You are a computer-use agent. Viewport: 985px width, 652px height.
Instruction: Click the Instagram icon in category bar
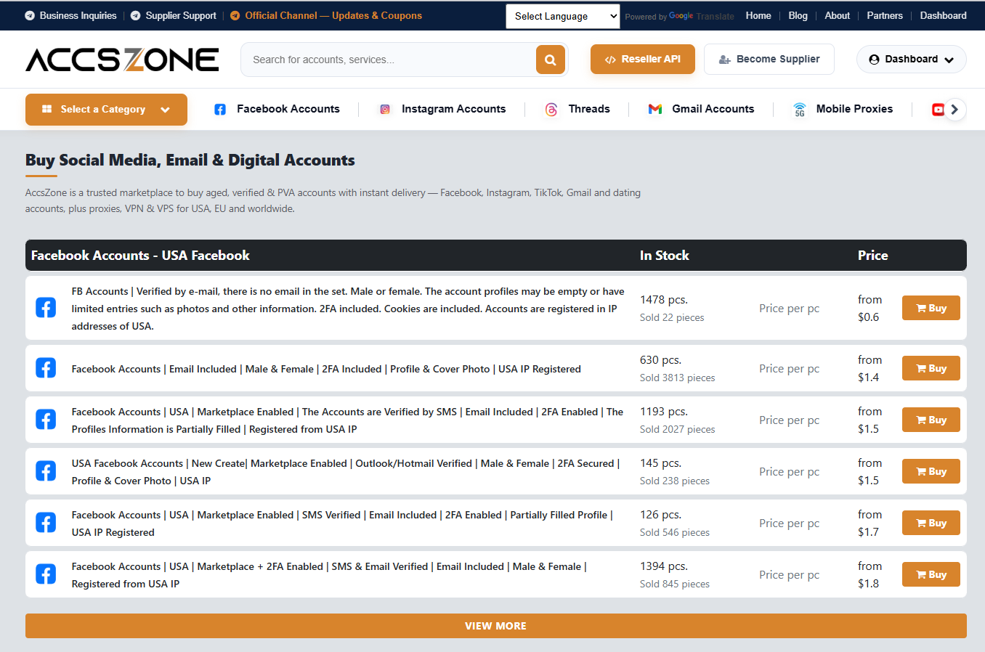tap(385, 110)
